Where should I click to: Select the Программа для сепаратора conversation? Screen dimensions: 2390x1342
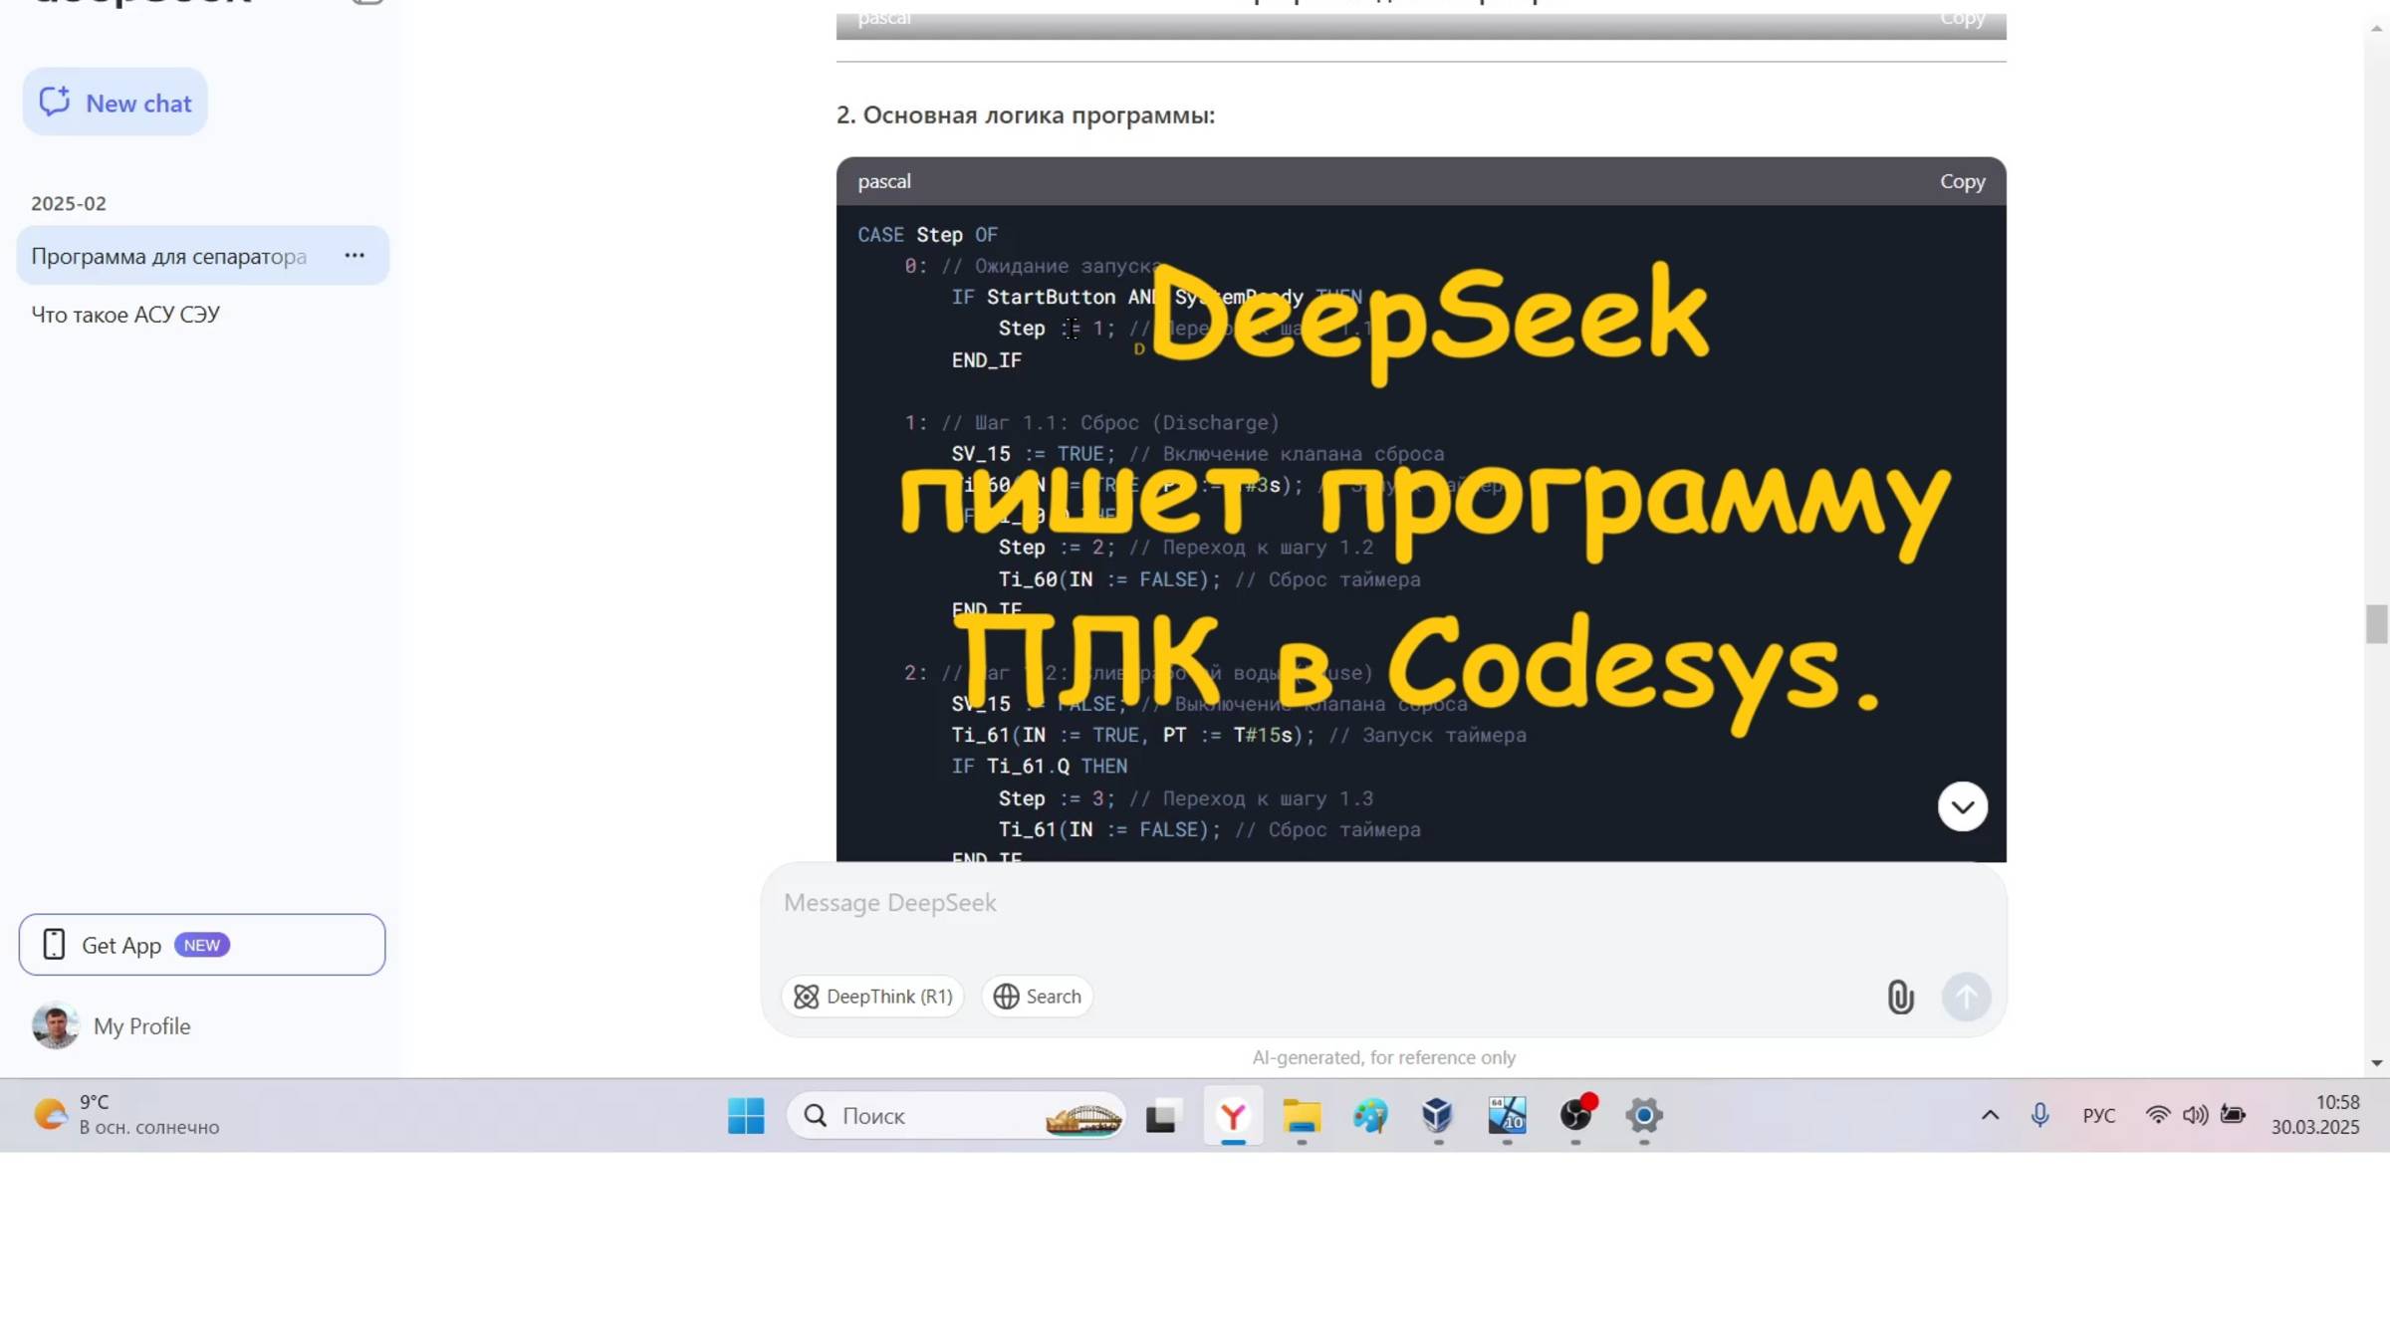point(169,256)
